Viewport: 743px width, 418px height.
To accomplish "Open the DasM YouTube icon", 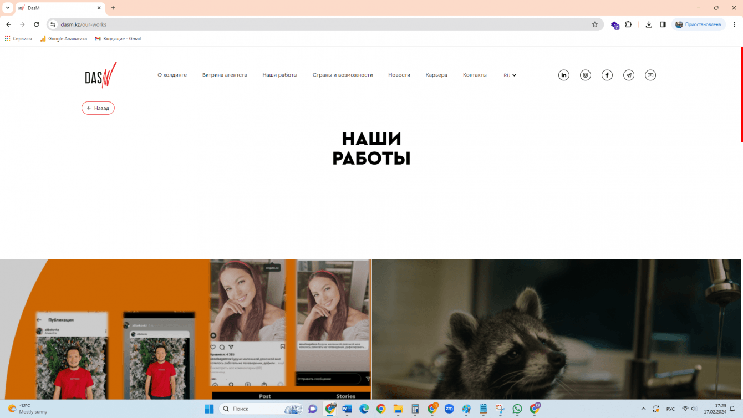I will 650,75.
